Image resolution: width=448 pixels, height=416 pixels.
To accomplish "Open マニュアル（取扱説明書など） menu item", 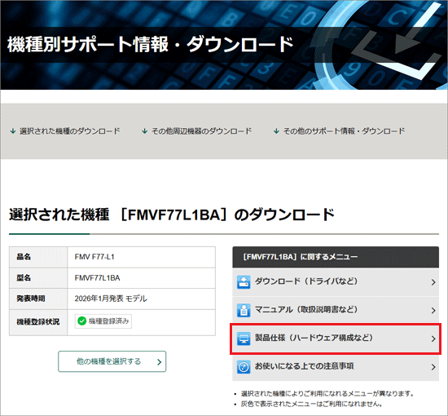I will click(336, 310).
